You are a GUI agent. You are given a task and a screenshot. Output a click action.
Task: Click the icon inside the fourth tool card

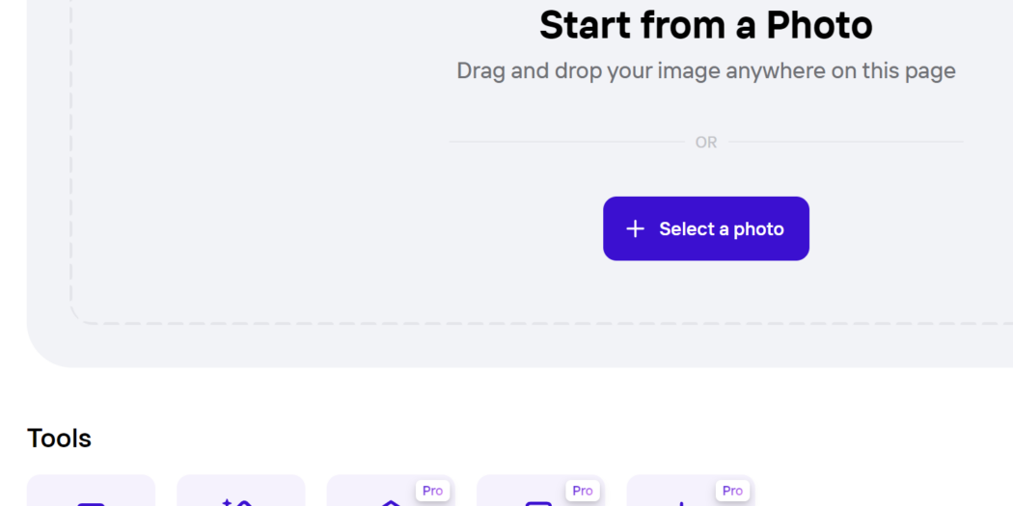pos(538,503)
